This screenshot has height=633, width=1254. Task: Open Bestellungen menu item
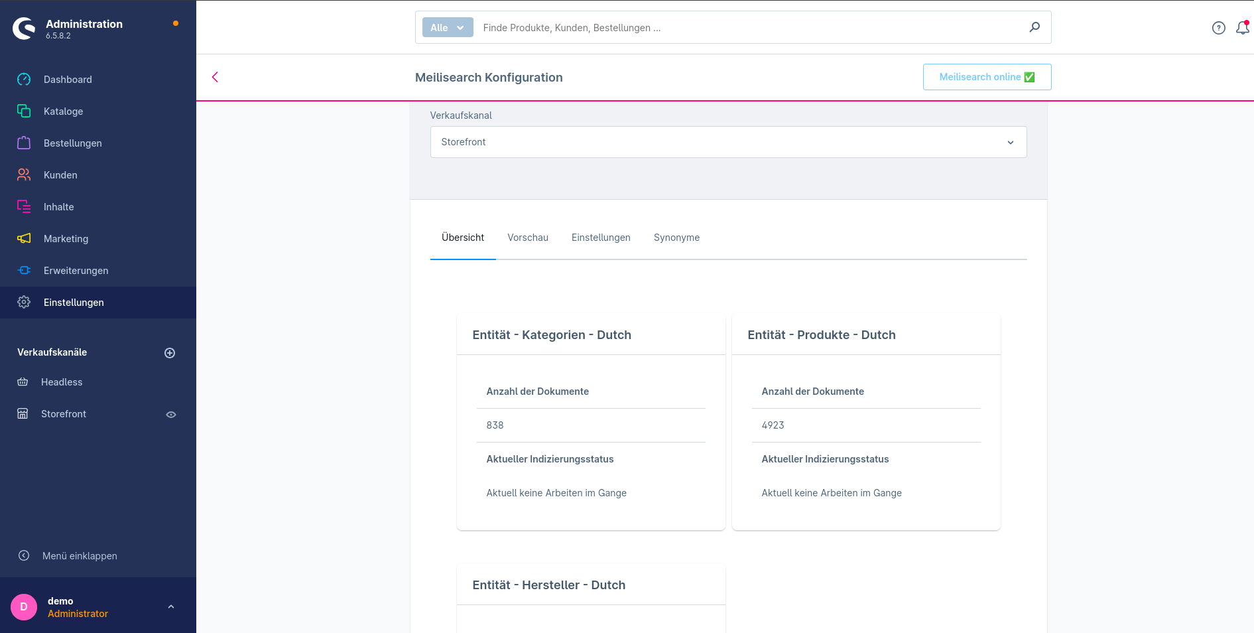point(98,143)
